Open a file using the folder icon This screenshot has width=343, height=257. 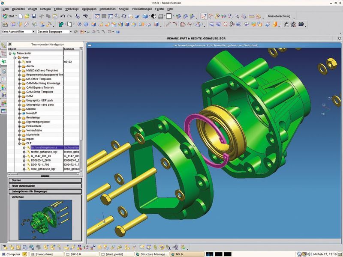[27, 16]
